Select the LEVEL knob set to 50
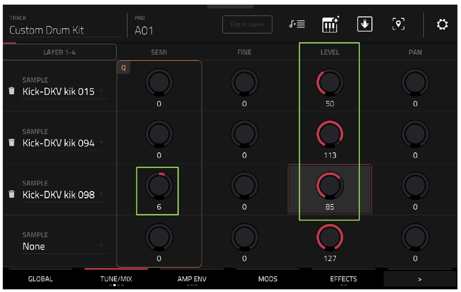The image size is (461, 292). (330, 82)
